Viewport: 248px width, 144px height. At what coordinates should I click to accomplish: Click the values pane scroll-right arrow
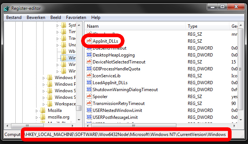pos(234,126)
